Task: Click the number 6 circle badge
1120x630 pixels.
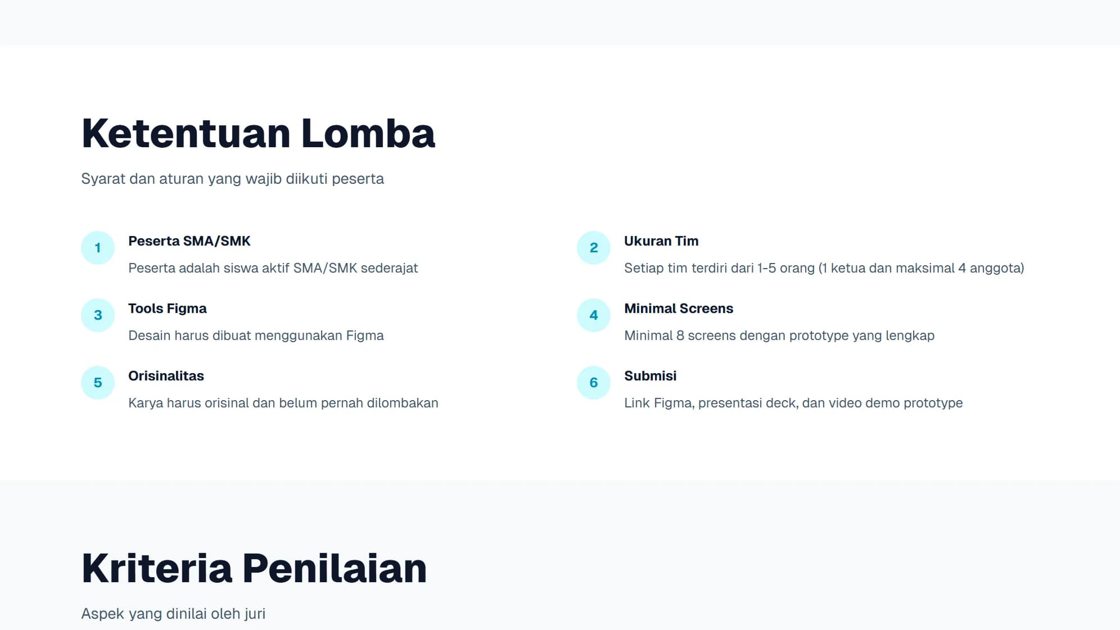Action: tap(594, 383)
